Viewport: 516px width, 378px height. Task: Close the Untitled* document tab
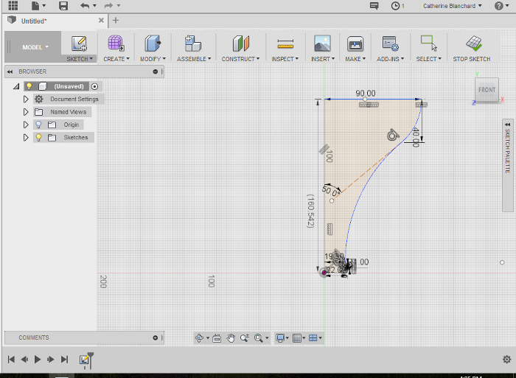tap(101, 21)
